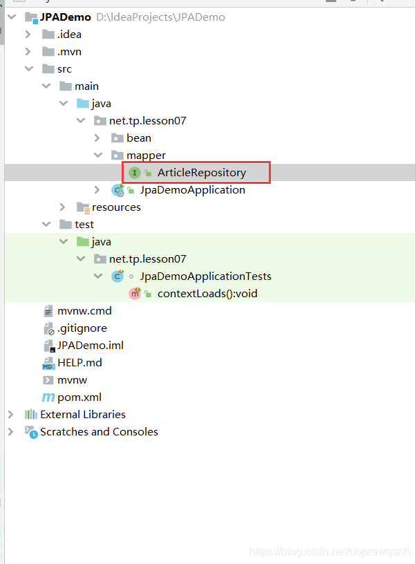
Task: Click the ArticleRepository interface icon
Action: [x=135, y=173]
